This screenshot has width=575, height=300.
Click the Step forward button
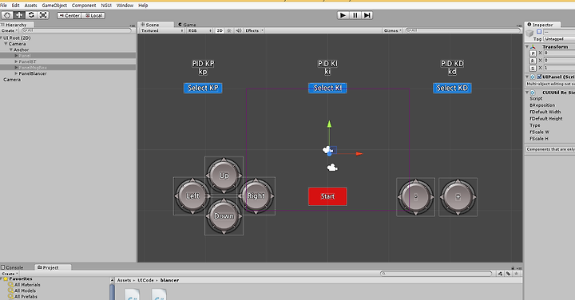tap(367, 15)
